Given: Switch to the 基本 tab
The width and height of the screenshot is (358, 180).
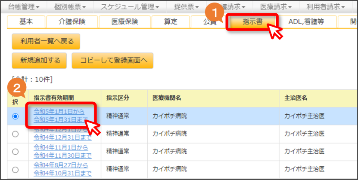Looking at the screenshot, I should pyautogui.click(x=26, y=21).
